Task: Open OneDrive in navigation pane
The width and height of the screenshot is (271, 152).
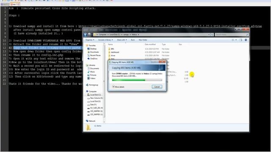Action: coord(92,59)
